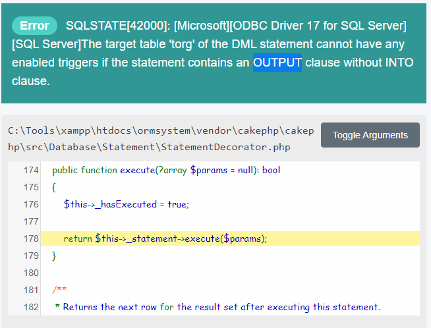
Task: Click the StatementDecorator.php file path
Action: point(161,139)
